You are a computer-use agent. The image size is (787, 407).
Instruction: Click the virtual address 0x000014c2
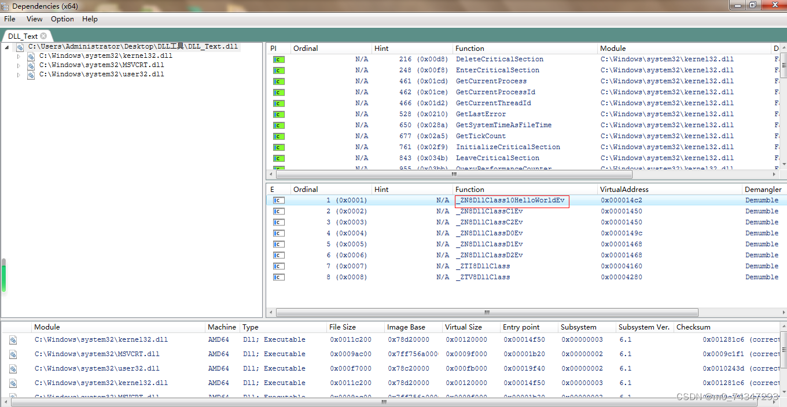(621, 201)
